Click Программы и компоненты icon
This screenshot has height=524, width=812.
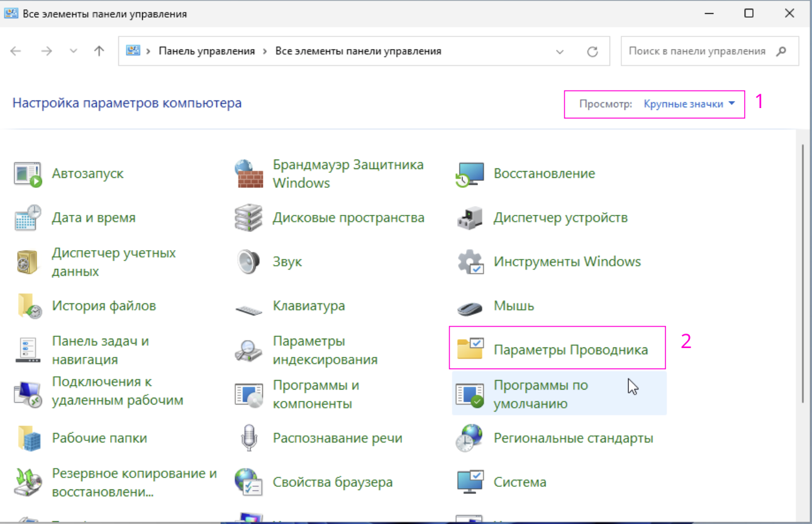click(x=249, y=394)
